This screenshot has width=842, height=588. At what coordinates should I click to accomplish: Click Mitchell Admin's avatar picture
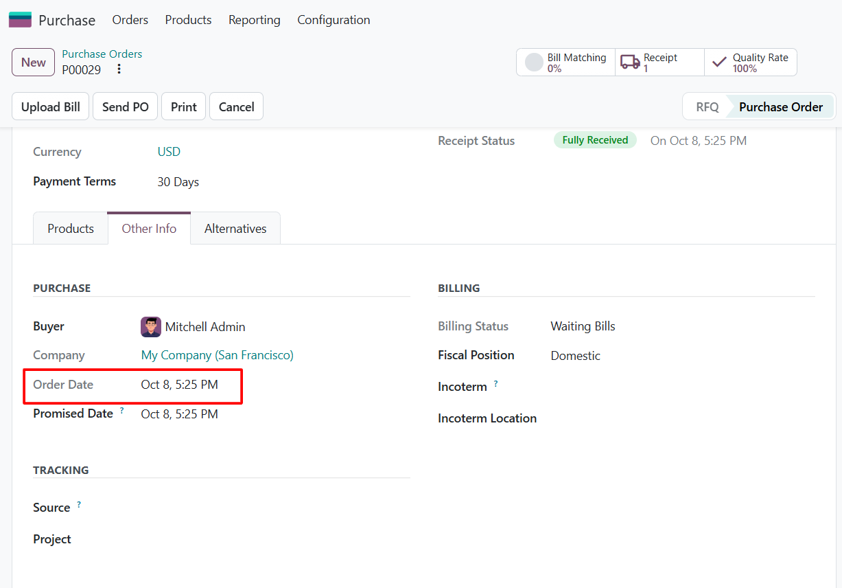pos(151,327)
